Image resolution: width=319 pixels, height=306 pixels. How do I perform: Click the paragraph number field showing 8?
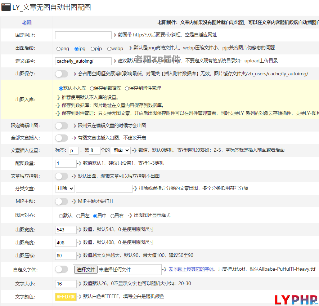[x=95, y=151]
